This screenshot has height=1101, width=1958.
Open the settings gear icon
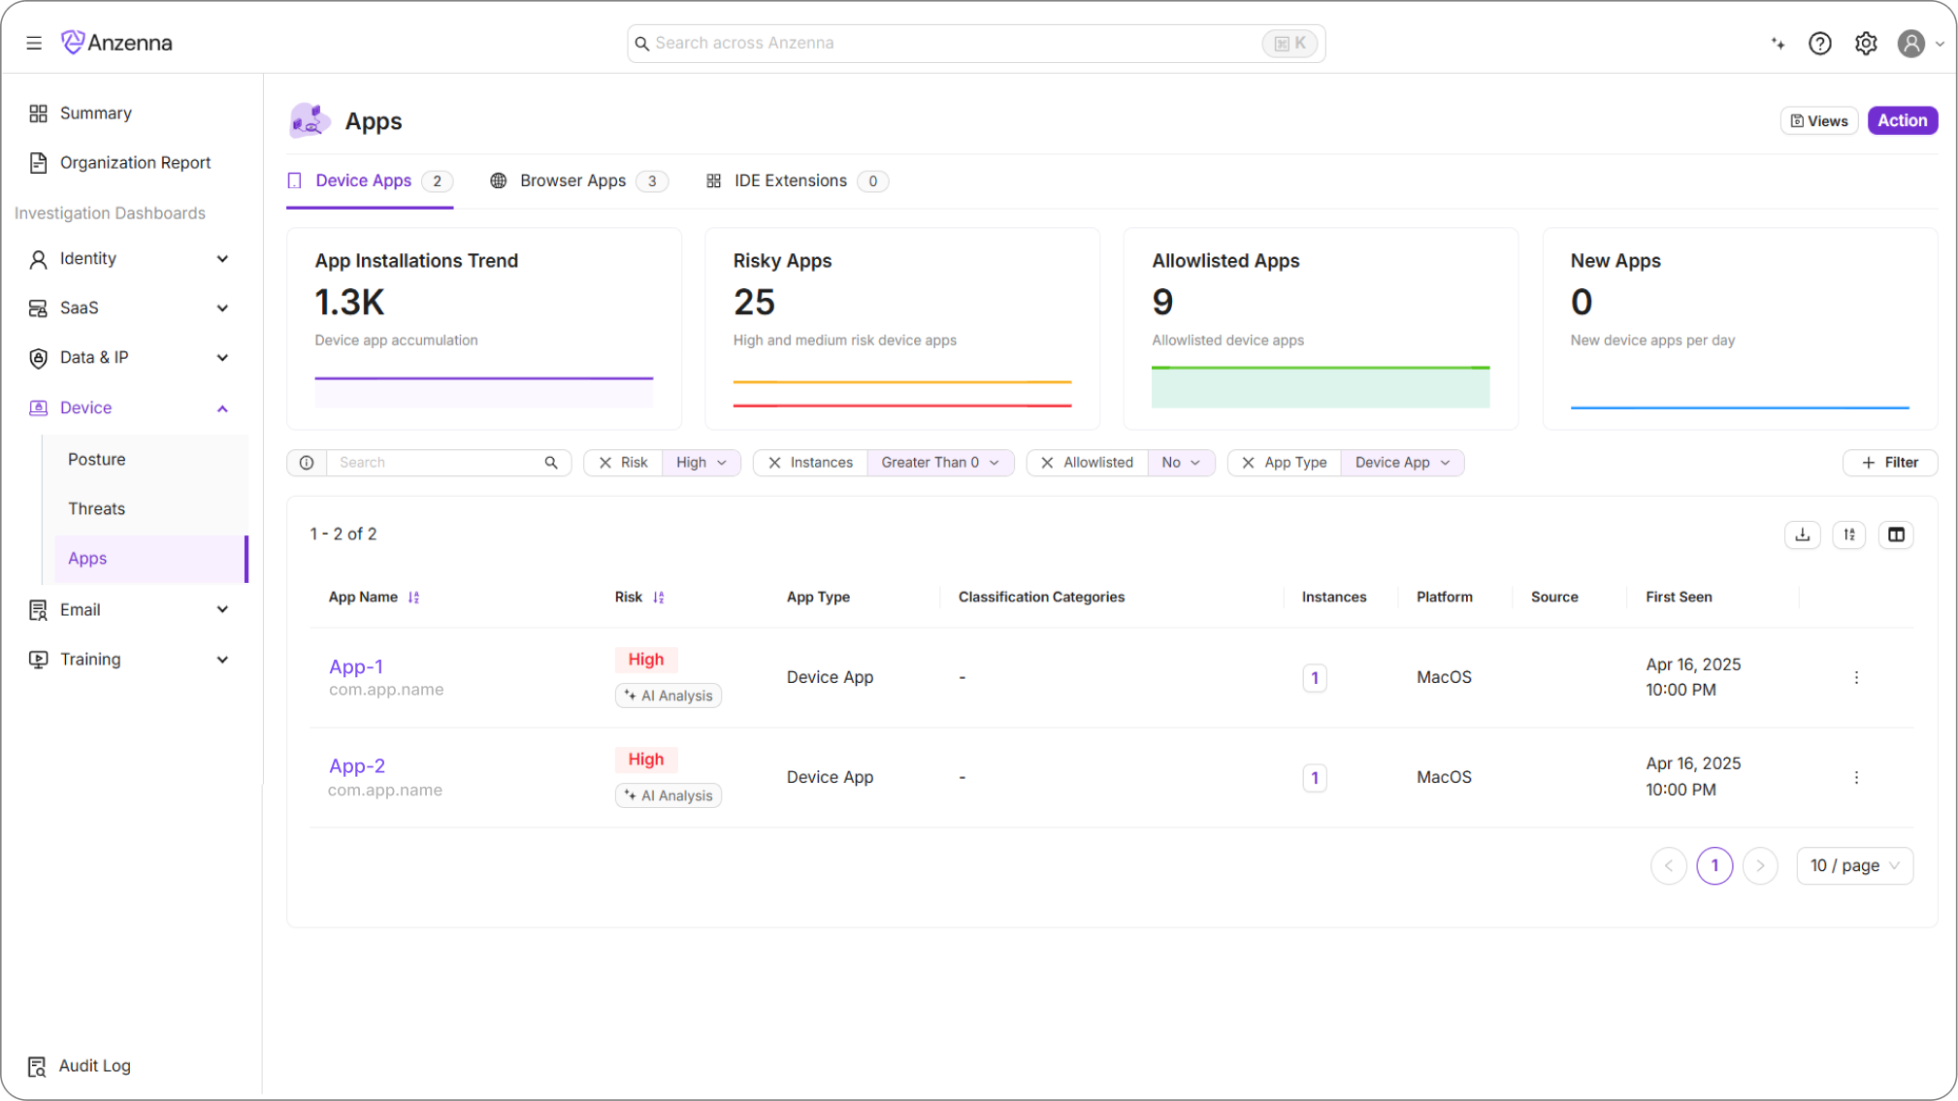tap(1866, 44)
